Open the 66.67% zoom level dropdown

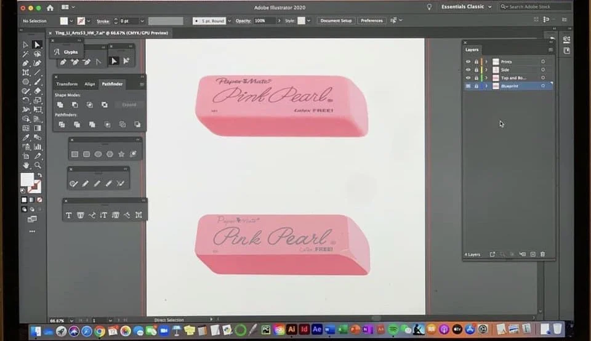click(71, 321)
